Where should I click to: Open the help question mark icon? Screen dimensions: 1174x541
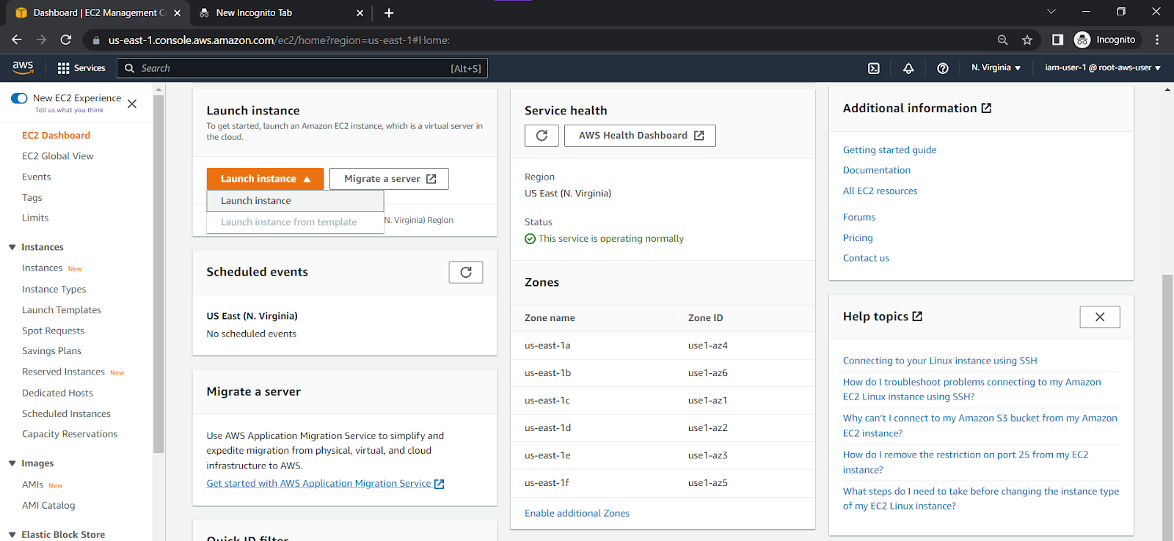pyautogui.click(x=943, y=68)
